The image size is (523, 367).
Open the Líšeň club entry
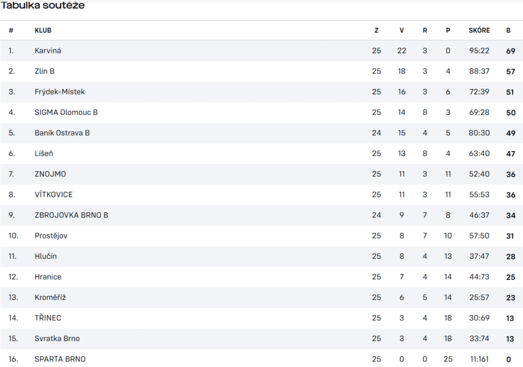point(44,154)
